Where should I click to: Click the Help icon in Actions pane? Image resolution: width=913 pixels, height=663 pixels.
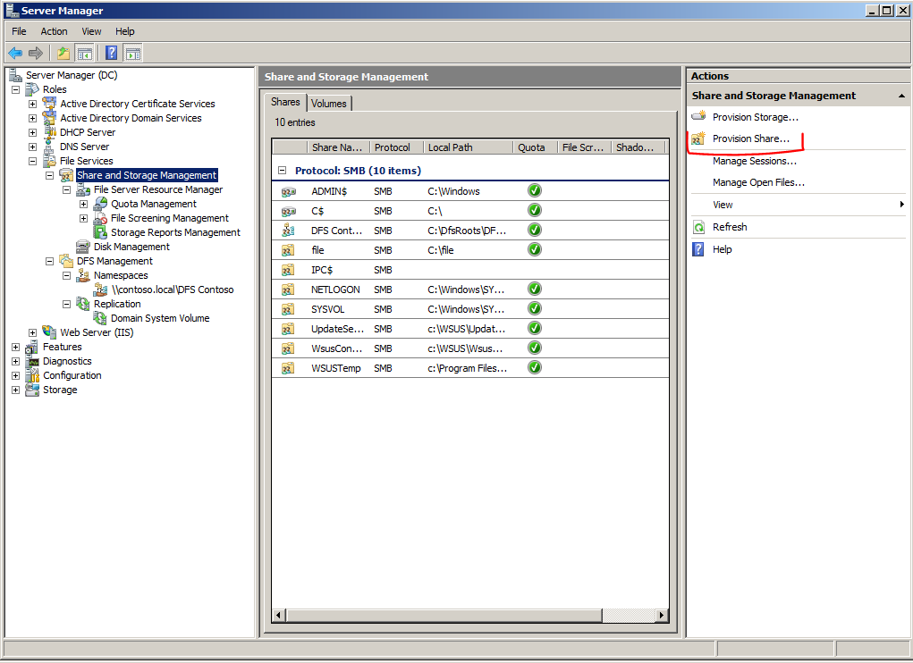(698, 249)
